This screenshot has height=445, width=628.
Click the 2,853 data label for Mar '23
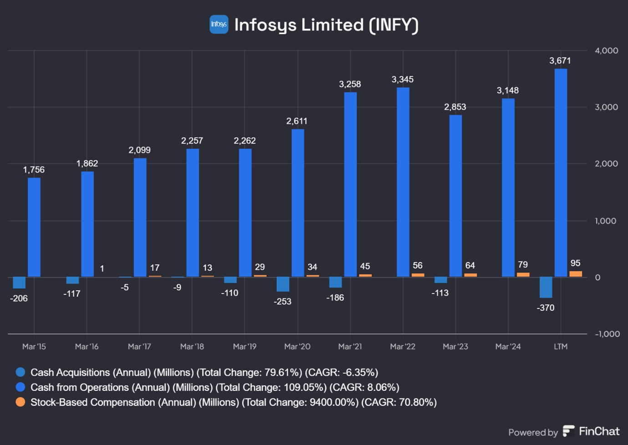coord(455,107)
